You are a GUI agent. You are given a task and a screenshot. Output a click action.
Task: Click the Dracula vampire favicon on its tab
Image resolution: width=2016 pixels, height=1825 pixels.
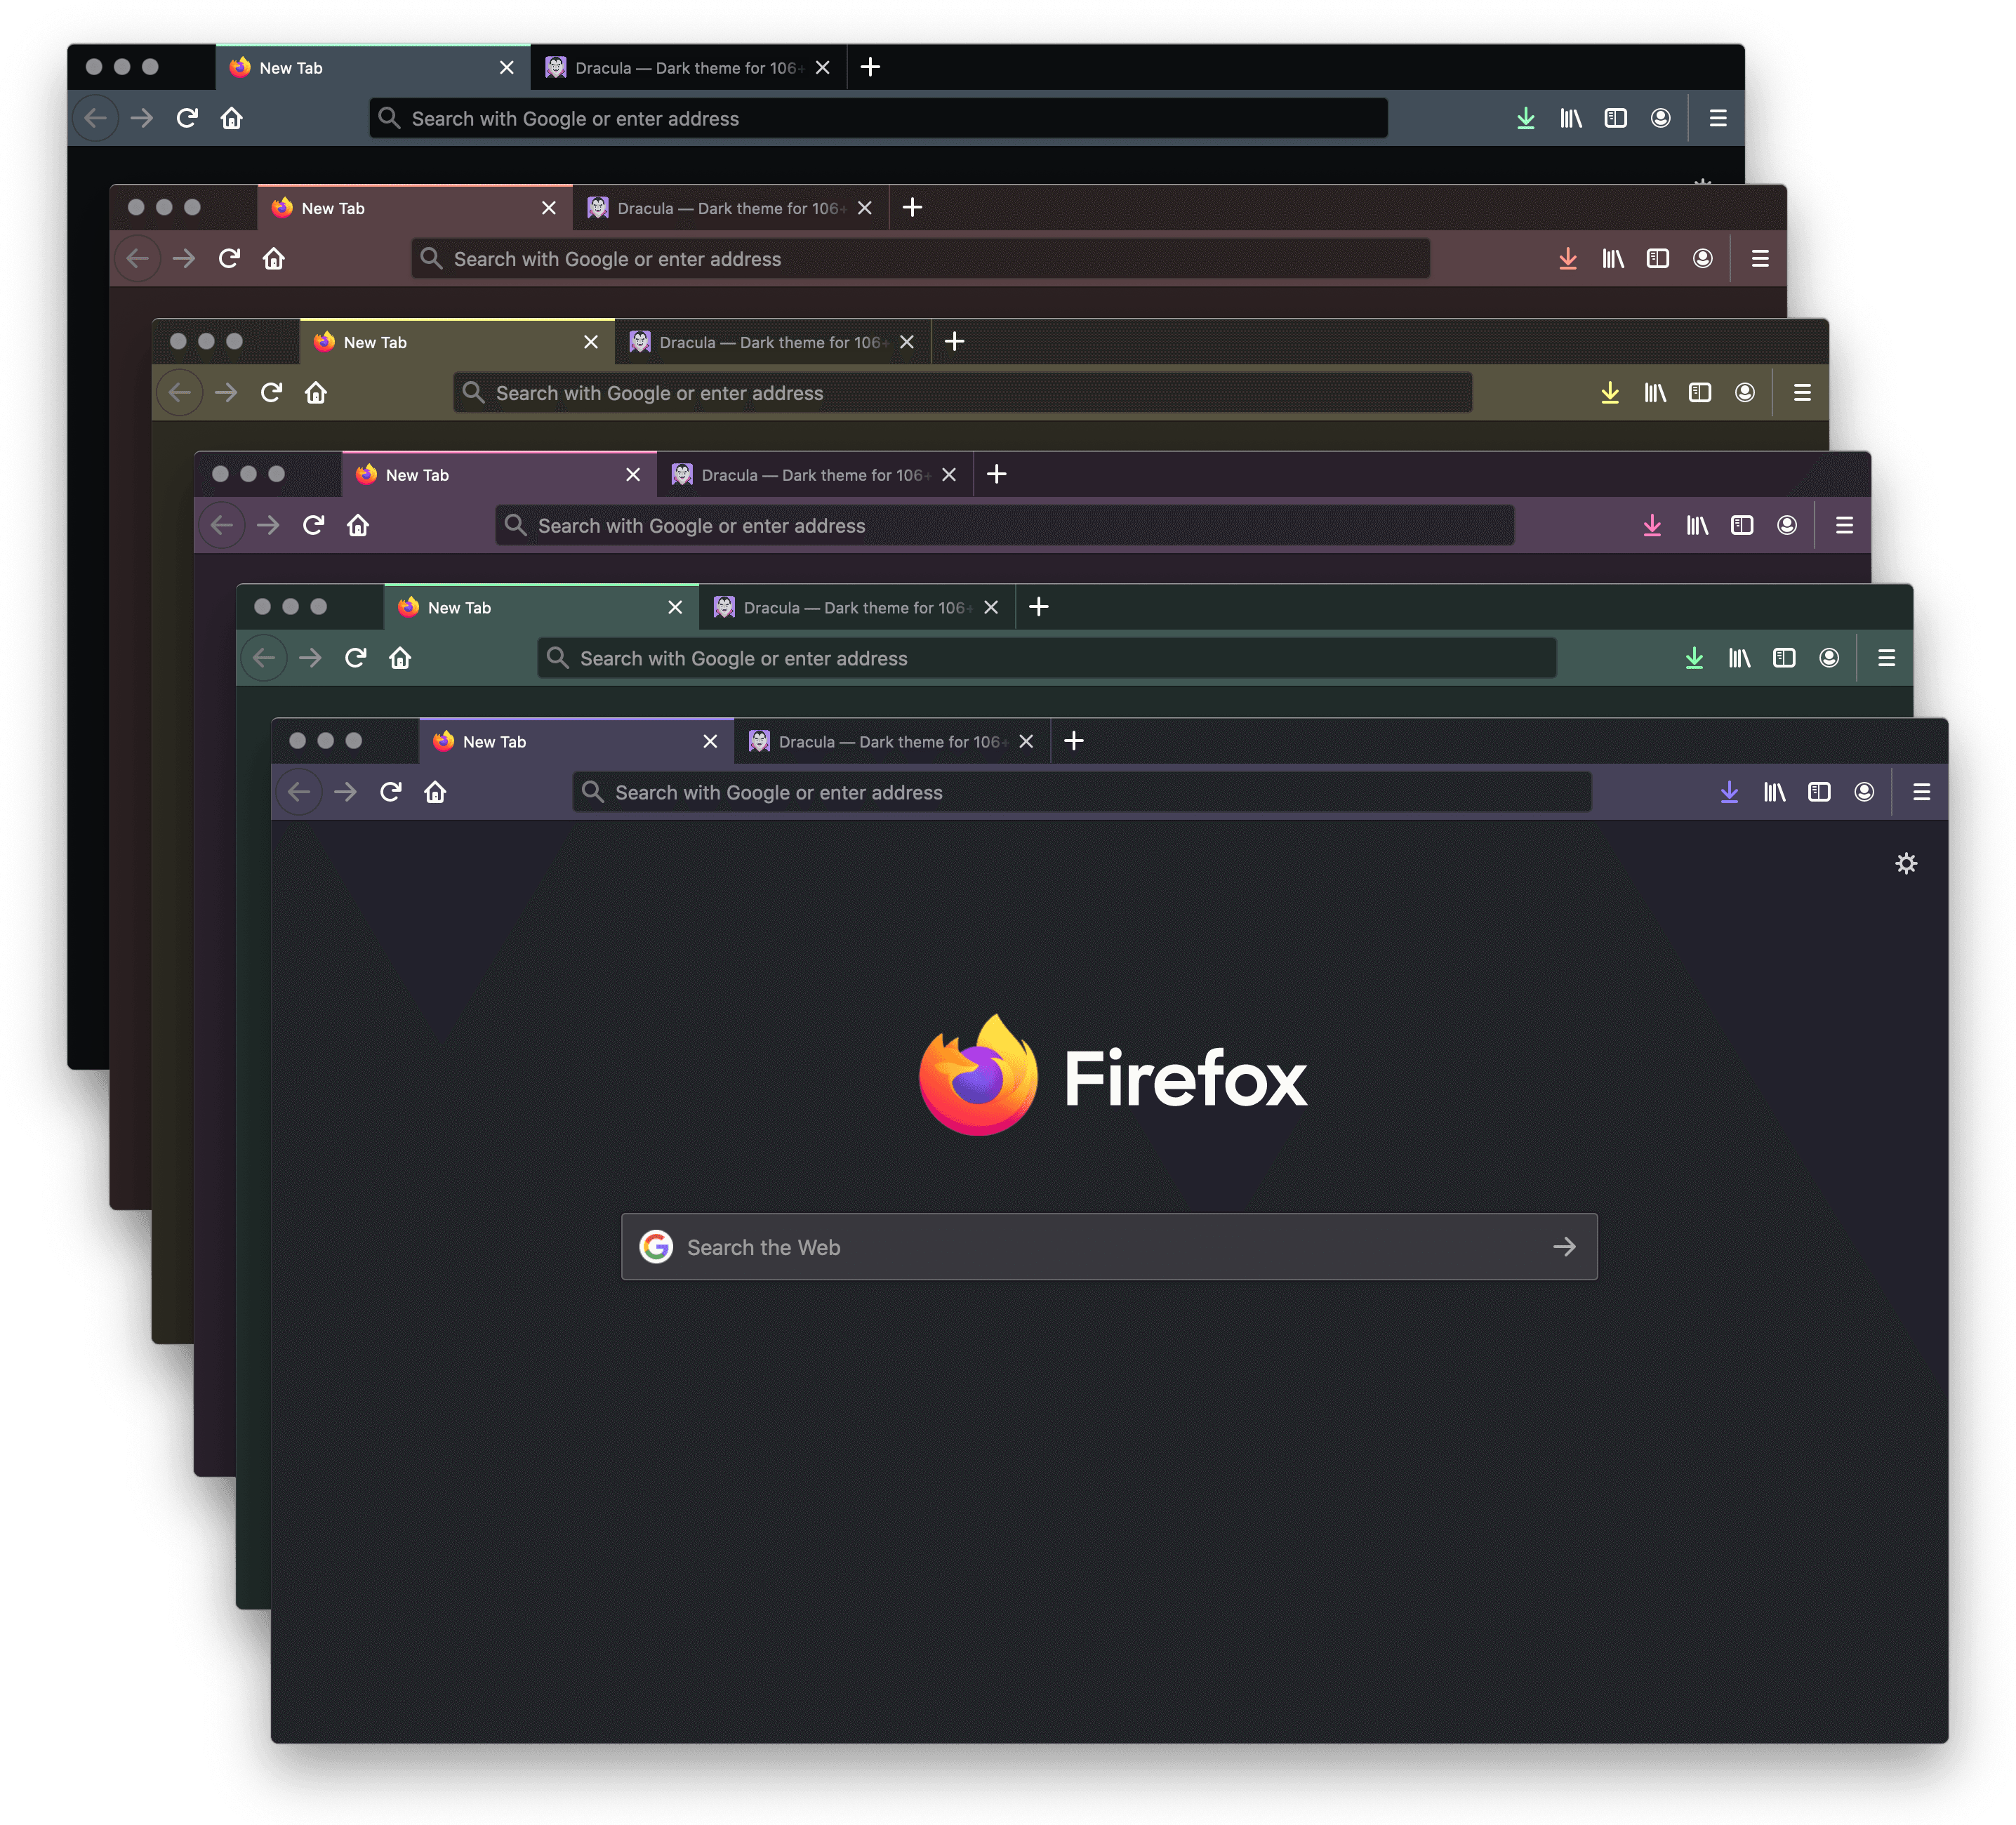(760, 741)
